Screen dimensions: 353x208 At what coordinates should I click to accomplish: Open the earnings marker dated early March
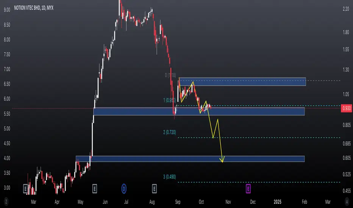tap(25, 189)
